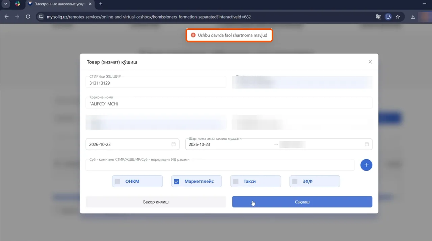Click the Сақлаш save button
Viewport: 432px width, 241px height.
click(x=302, y=202)
